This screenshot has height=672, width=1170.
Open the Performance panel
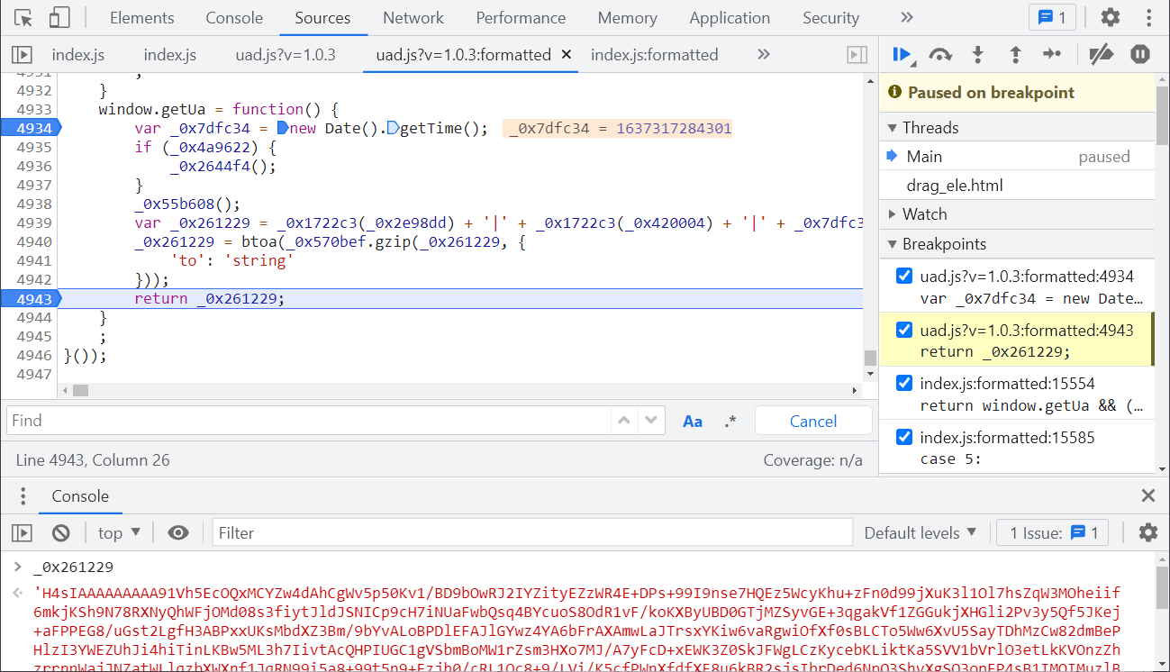521,18
